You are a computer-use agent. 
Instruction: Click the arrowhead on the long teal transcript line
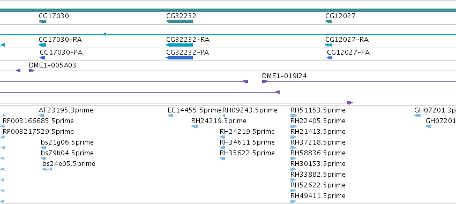[104, 34]
